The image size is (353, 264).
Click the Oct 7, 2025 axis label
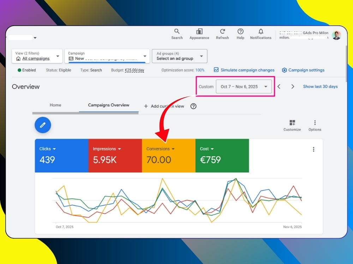[65, 227]
